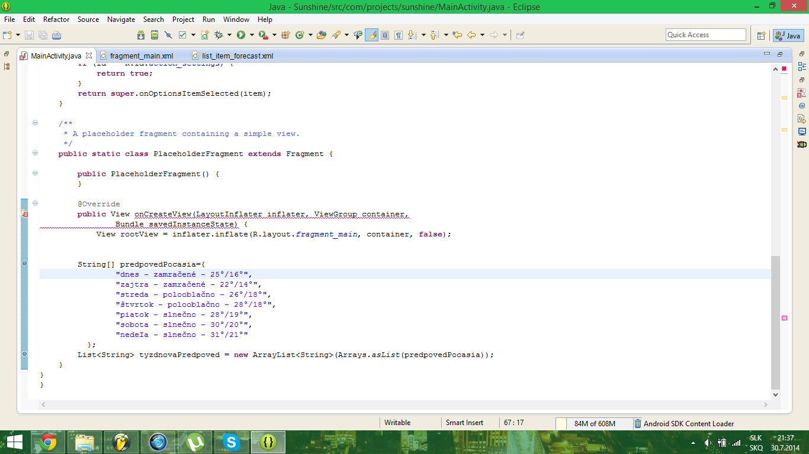Open the Javadoc view icon
Screen dimensions: 809x454
point(802,106)
